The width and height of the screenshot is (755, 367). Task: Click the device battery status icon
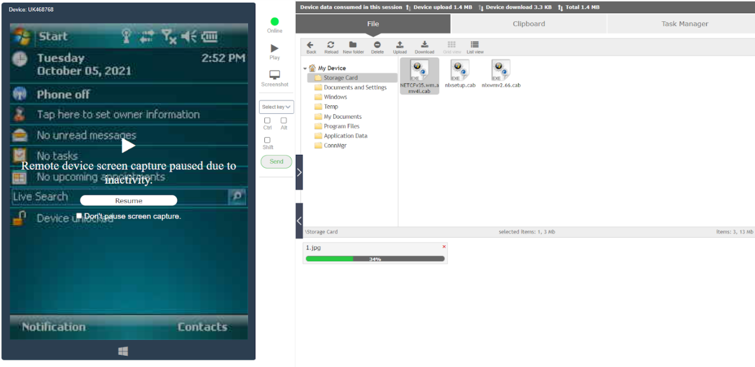(209, 37)
